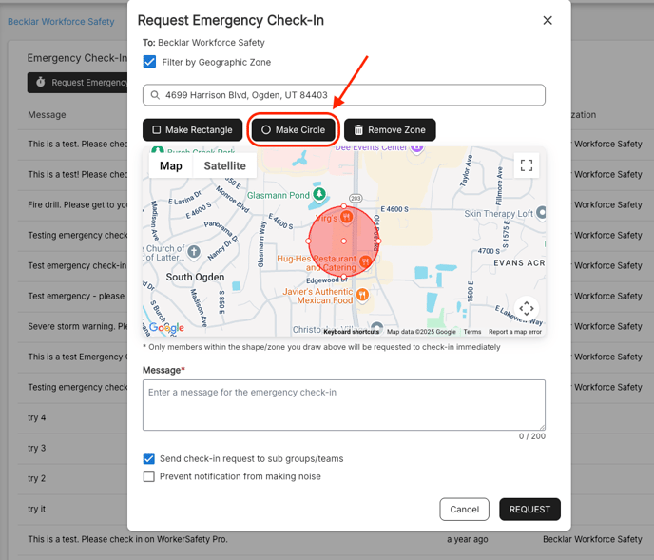
Task: Open map Keyboard shortcuts
Action: (351, 332)
